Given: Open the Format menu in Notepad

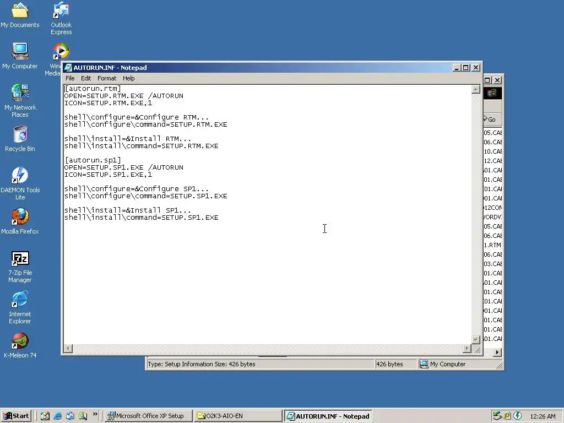Looking at the screenshot, I should click(x=107, y=78).
